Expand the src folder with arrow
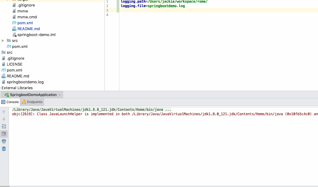The width and height of the screenshot is (318, 187). pos(3,40)
